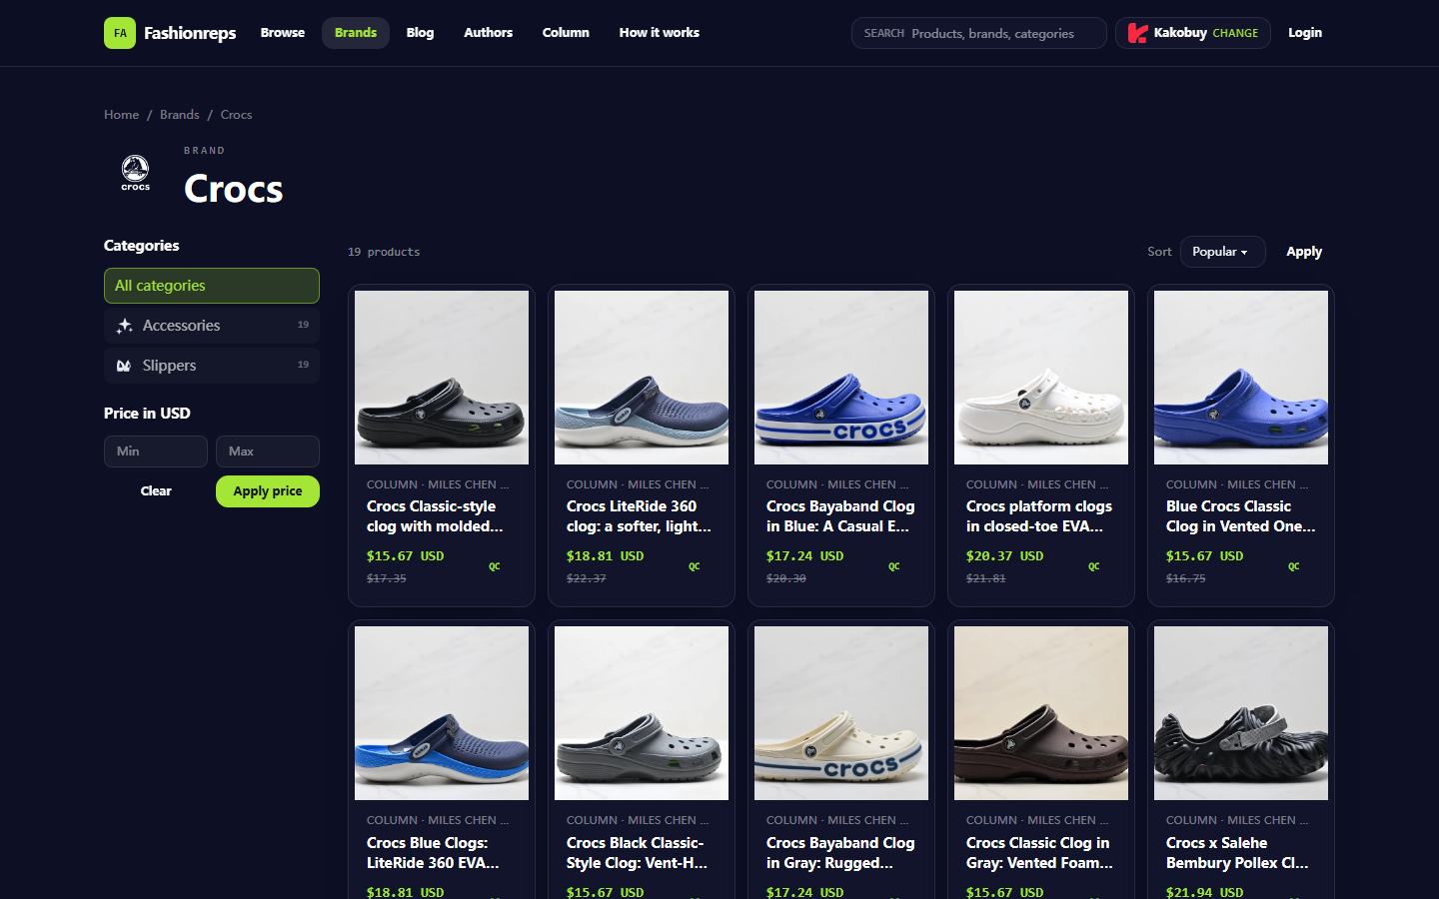The height and width of the screenshot is (899, 1439).
Task: Click the Slippers category icon
Action: pos(124,366)
